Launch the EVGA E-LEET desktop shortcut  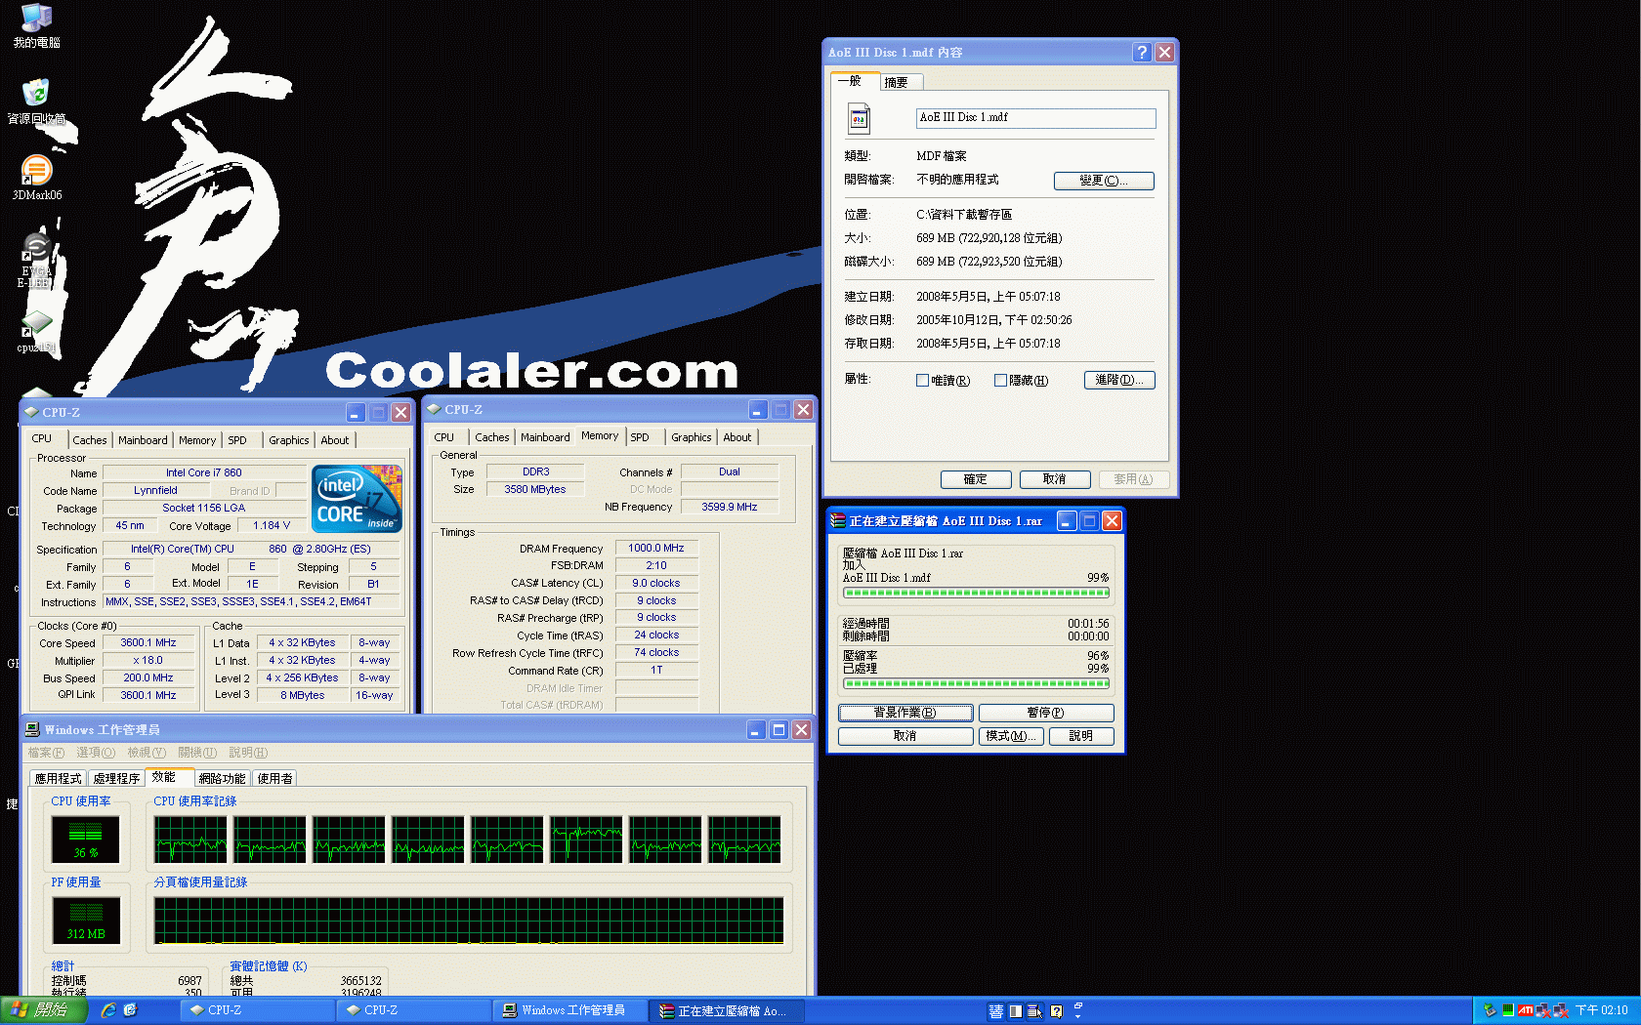[35, 261]
